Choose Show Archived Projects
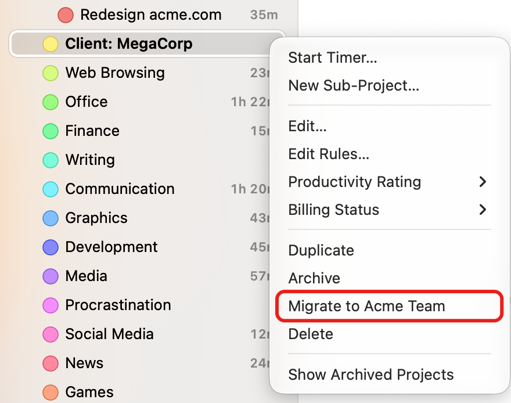 (x=390, y=375)
